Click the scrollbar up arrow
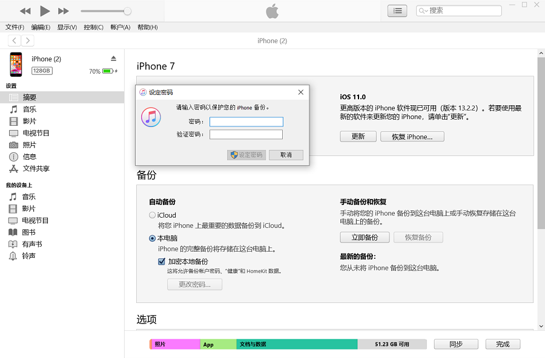 [x=541, y=53]
